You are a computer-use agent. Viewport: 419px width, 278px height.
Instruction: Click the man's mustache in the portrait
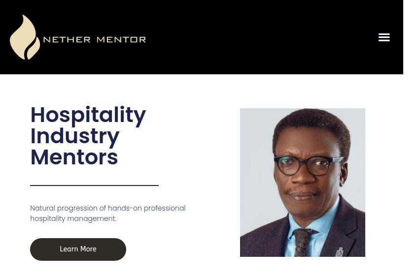pos(303,191)
